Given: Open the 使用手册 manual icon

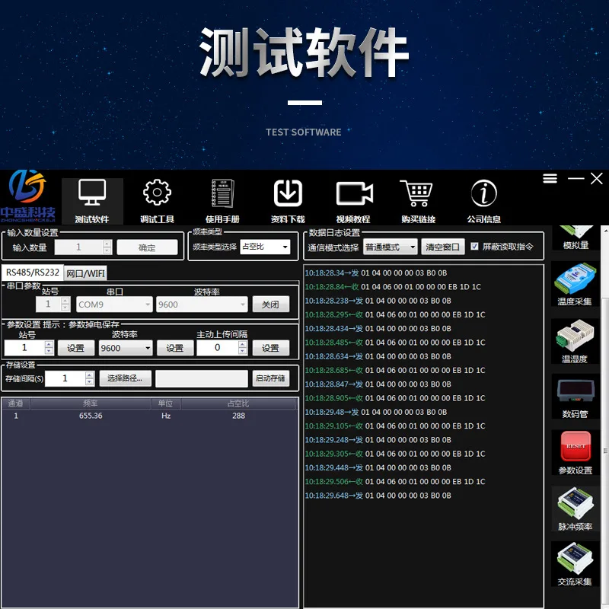Looking at the screenshot, I should (222, 193).
